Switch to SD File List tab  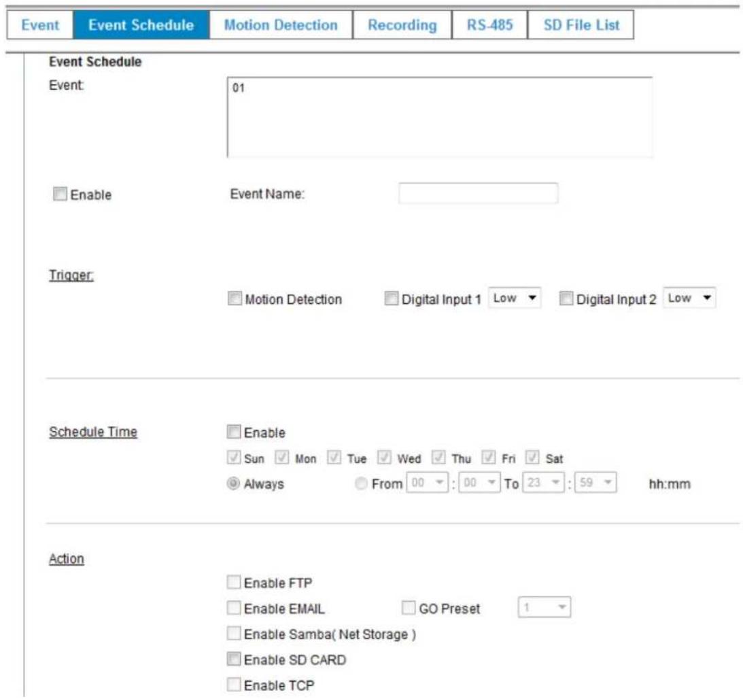[581, 24]
